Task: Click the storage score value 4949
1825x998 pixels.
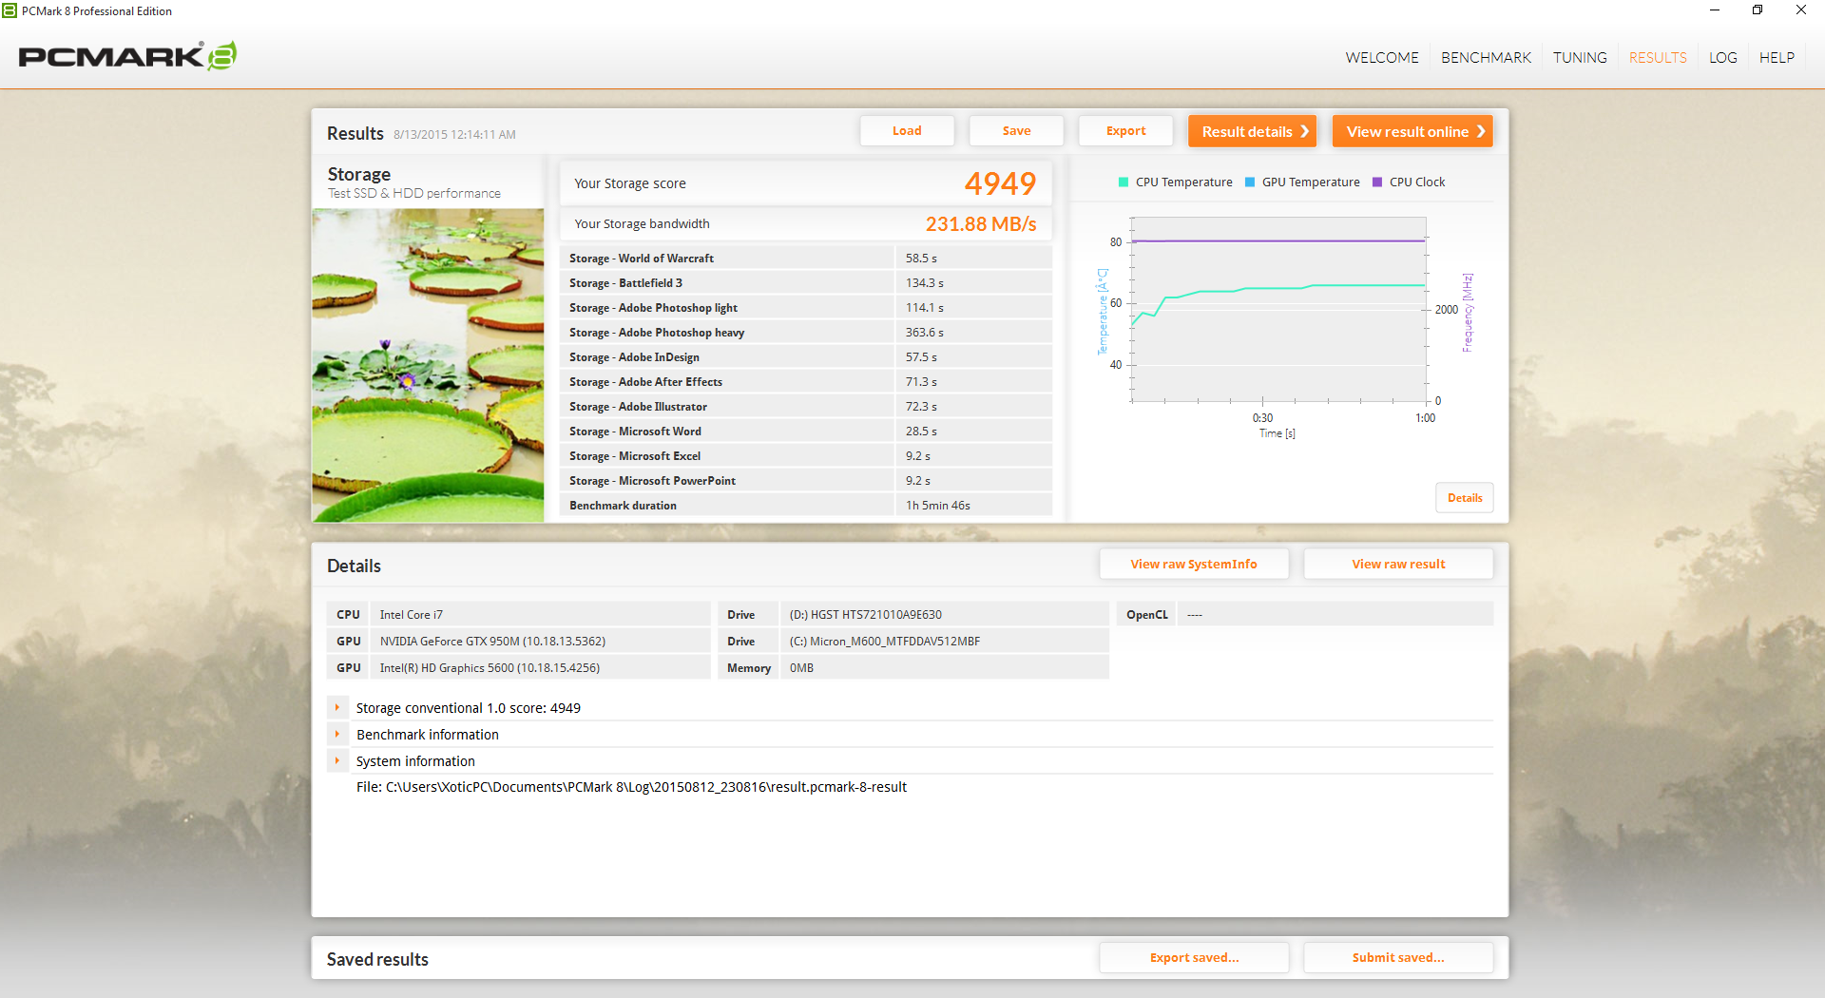Action: click(1000, 183)
